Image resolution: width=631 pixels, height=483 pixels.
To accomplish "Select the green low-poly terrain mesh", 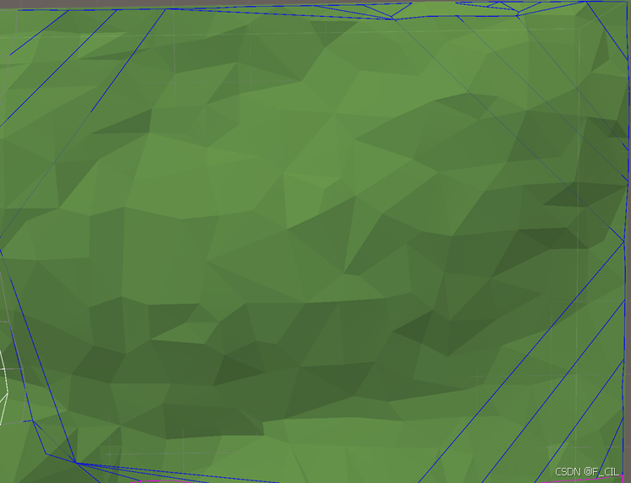I will click(314, 242).
